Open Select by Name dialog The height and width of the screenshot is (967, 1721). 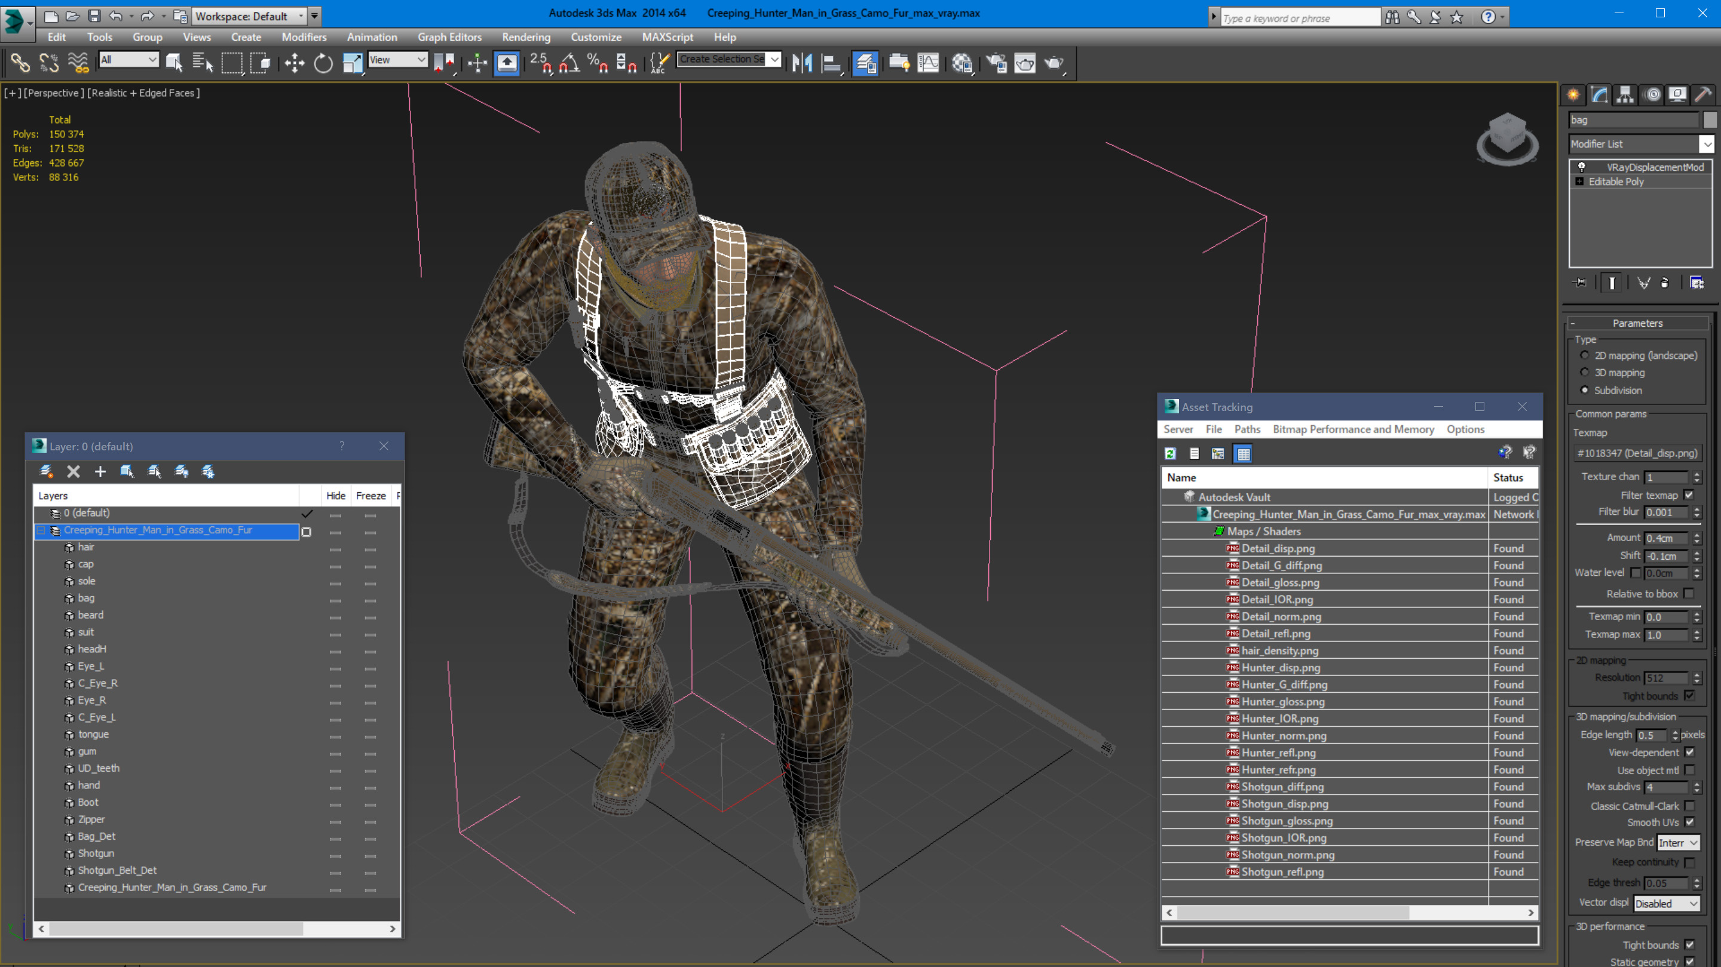pyautogui.click(x=202, y=63)
